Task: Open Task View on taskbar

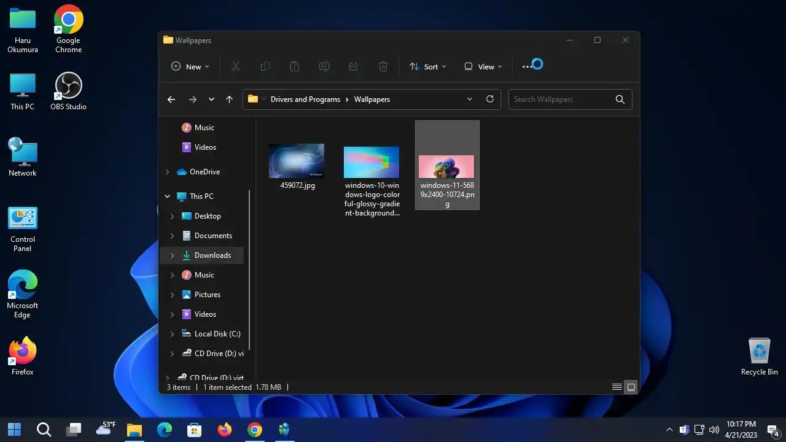Action: (74, 429)
